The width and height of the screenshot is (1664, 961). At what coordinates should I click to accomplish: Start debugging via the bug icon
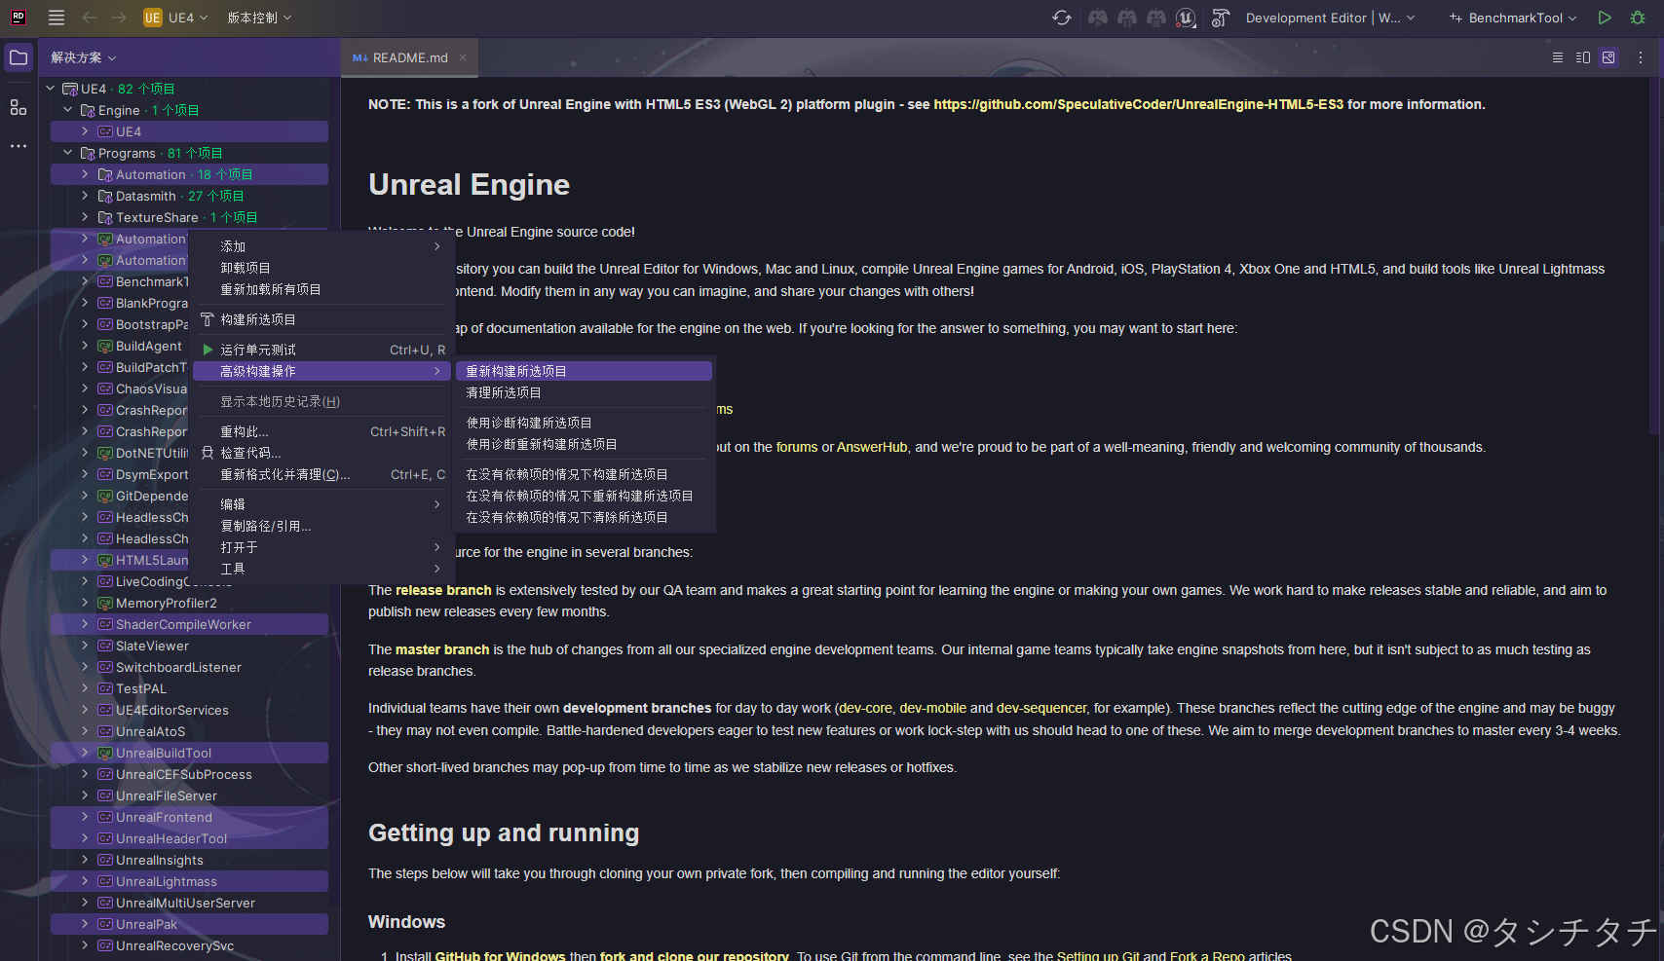tap(1639, 17)
